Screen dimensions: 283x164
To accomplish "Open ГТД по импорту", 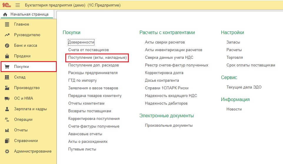I will (x=82, y=81).
